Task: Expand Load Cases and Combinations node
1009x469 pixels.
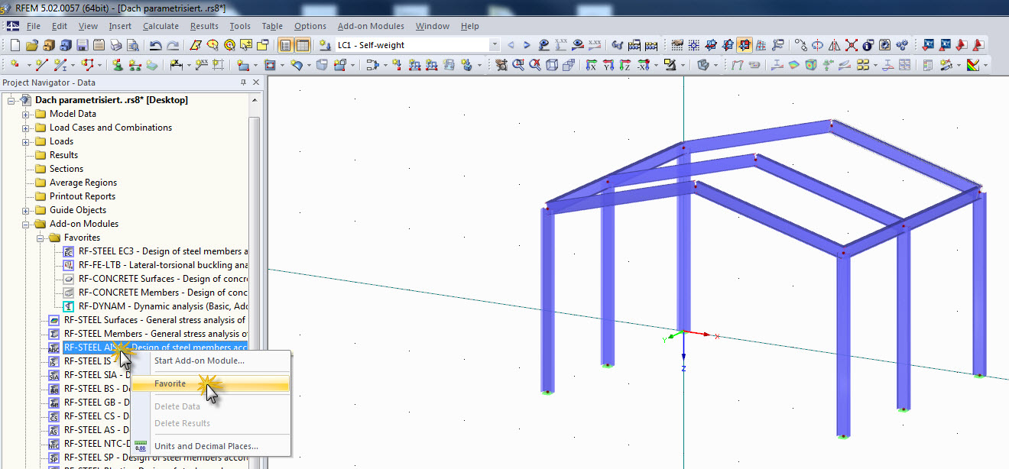Action: 25,128
